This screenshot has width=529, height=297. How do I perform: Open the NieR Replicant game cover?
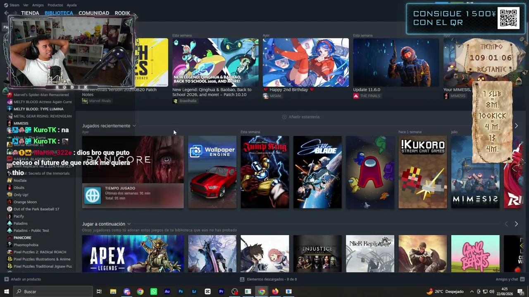(370, 254)
